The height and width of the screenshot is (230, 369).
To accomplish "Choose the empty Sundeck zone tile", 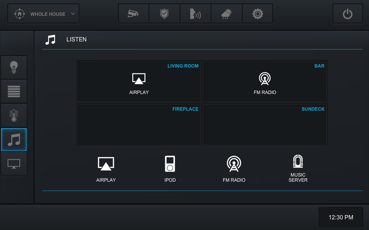I will coord(265,125).
